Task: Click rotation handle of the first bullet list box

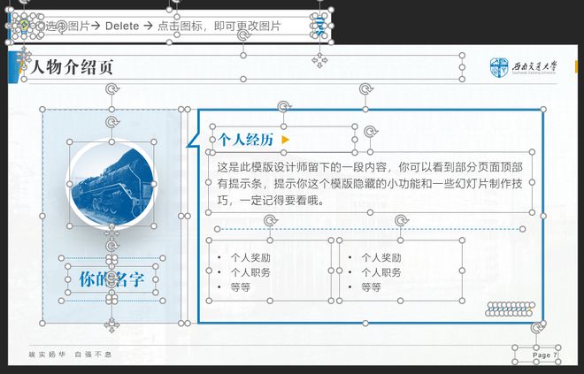Action: tap(271, 220)
